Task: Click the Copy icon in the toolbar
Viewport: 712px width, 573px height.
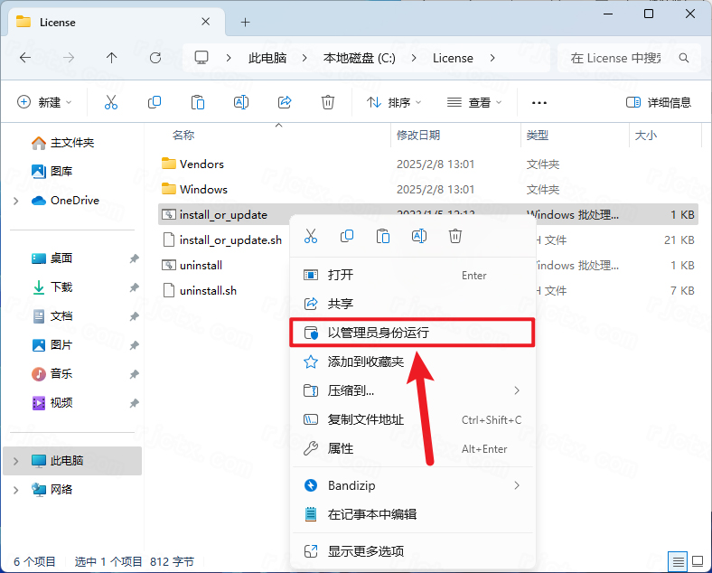Action: pos(155,103)
